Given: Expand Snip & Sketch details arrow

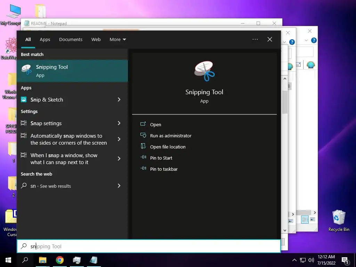Looking at the screenshot, I should coord(119,99).
